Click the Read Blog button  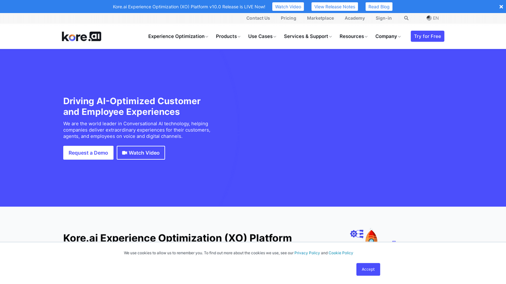tap(379, 7)
